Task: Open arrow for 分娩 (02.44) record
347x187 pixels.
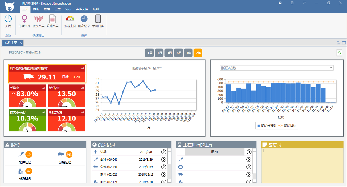Action: pos(164,167)
